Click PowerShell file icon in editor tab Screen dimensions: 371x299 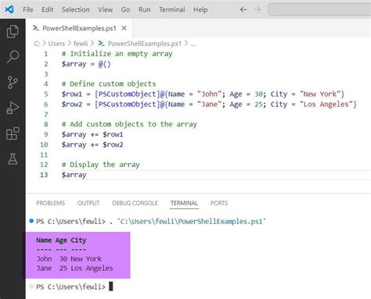[36, 28]
